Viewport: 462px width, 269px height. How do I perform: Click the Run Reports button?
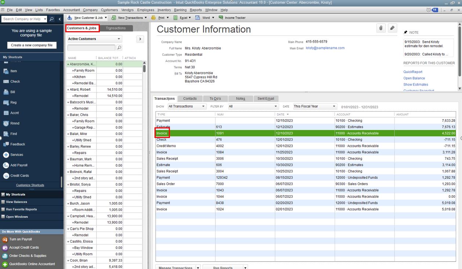[x=225, y=267]
